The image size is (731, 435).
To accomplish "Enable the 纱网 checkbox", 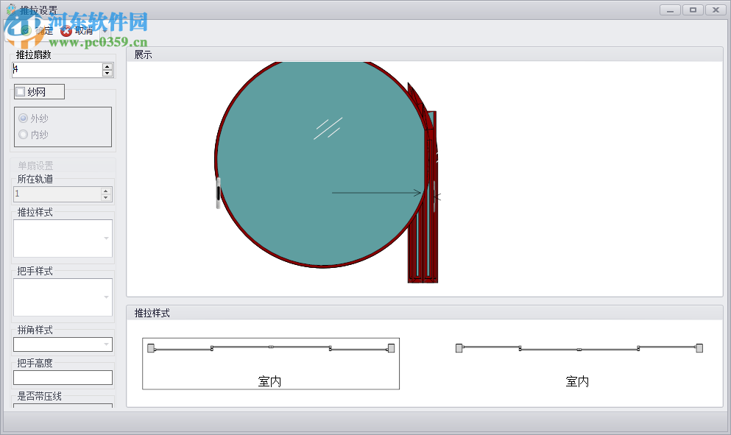I will coord(21,92).
